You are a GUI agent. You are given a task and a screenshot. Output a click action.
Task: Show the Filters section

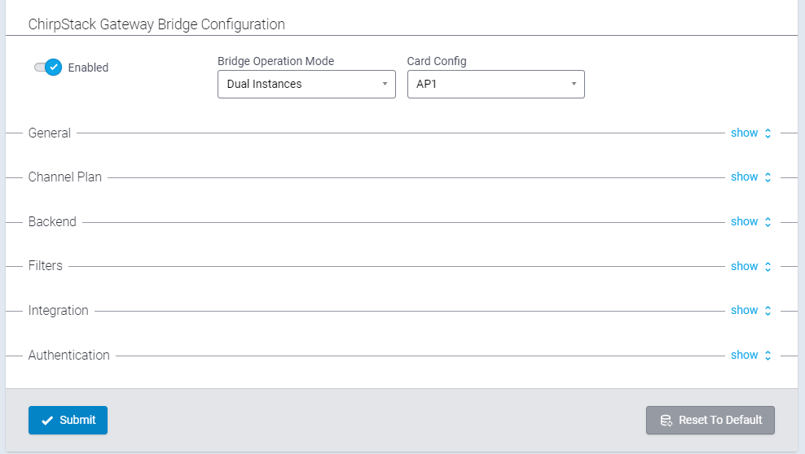click(744, 266)
